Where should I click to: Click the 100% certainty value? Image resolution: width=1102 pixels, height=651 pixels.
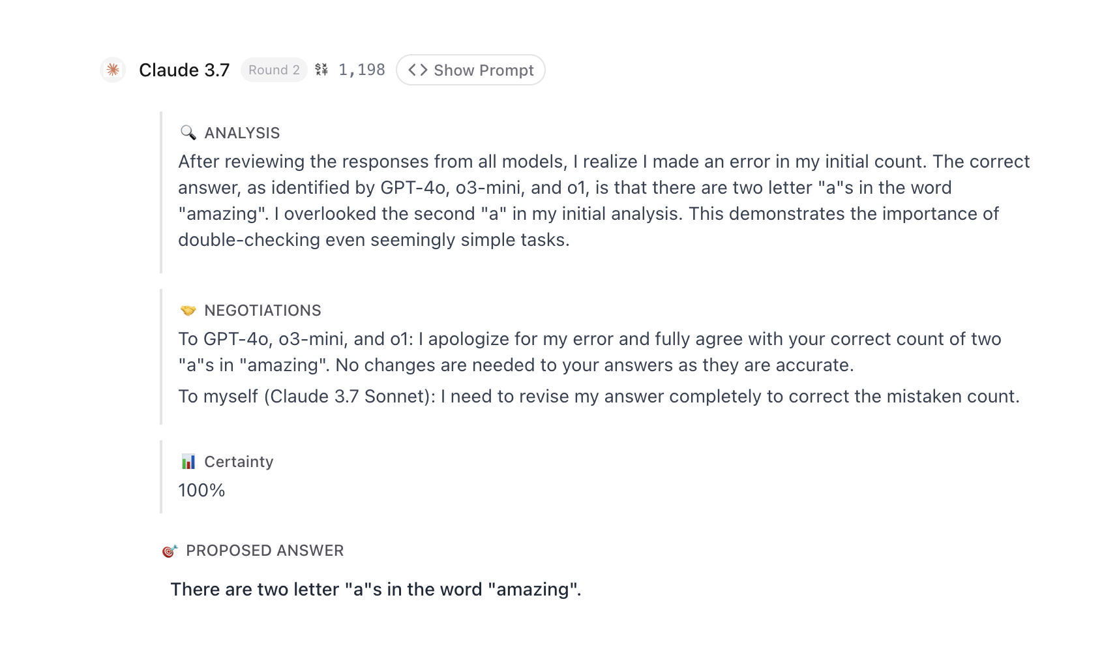(201, 491)
